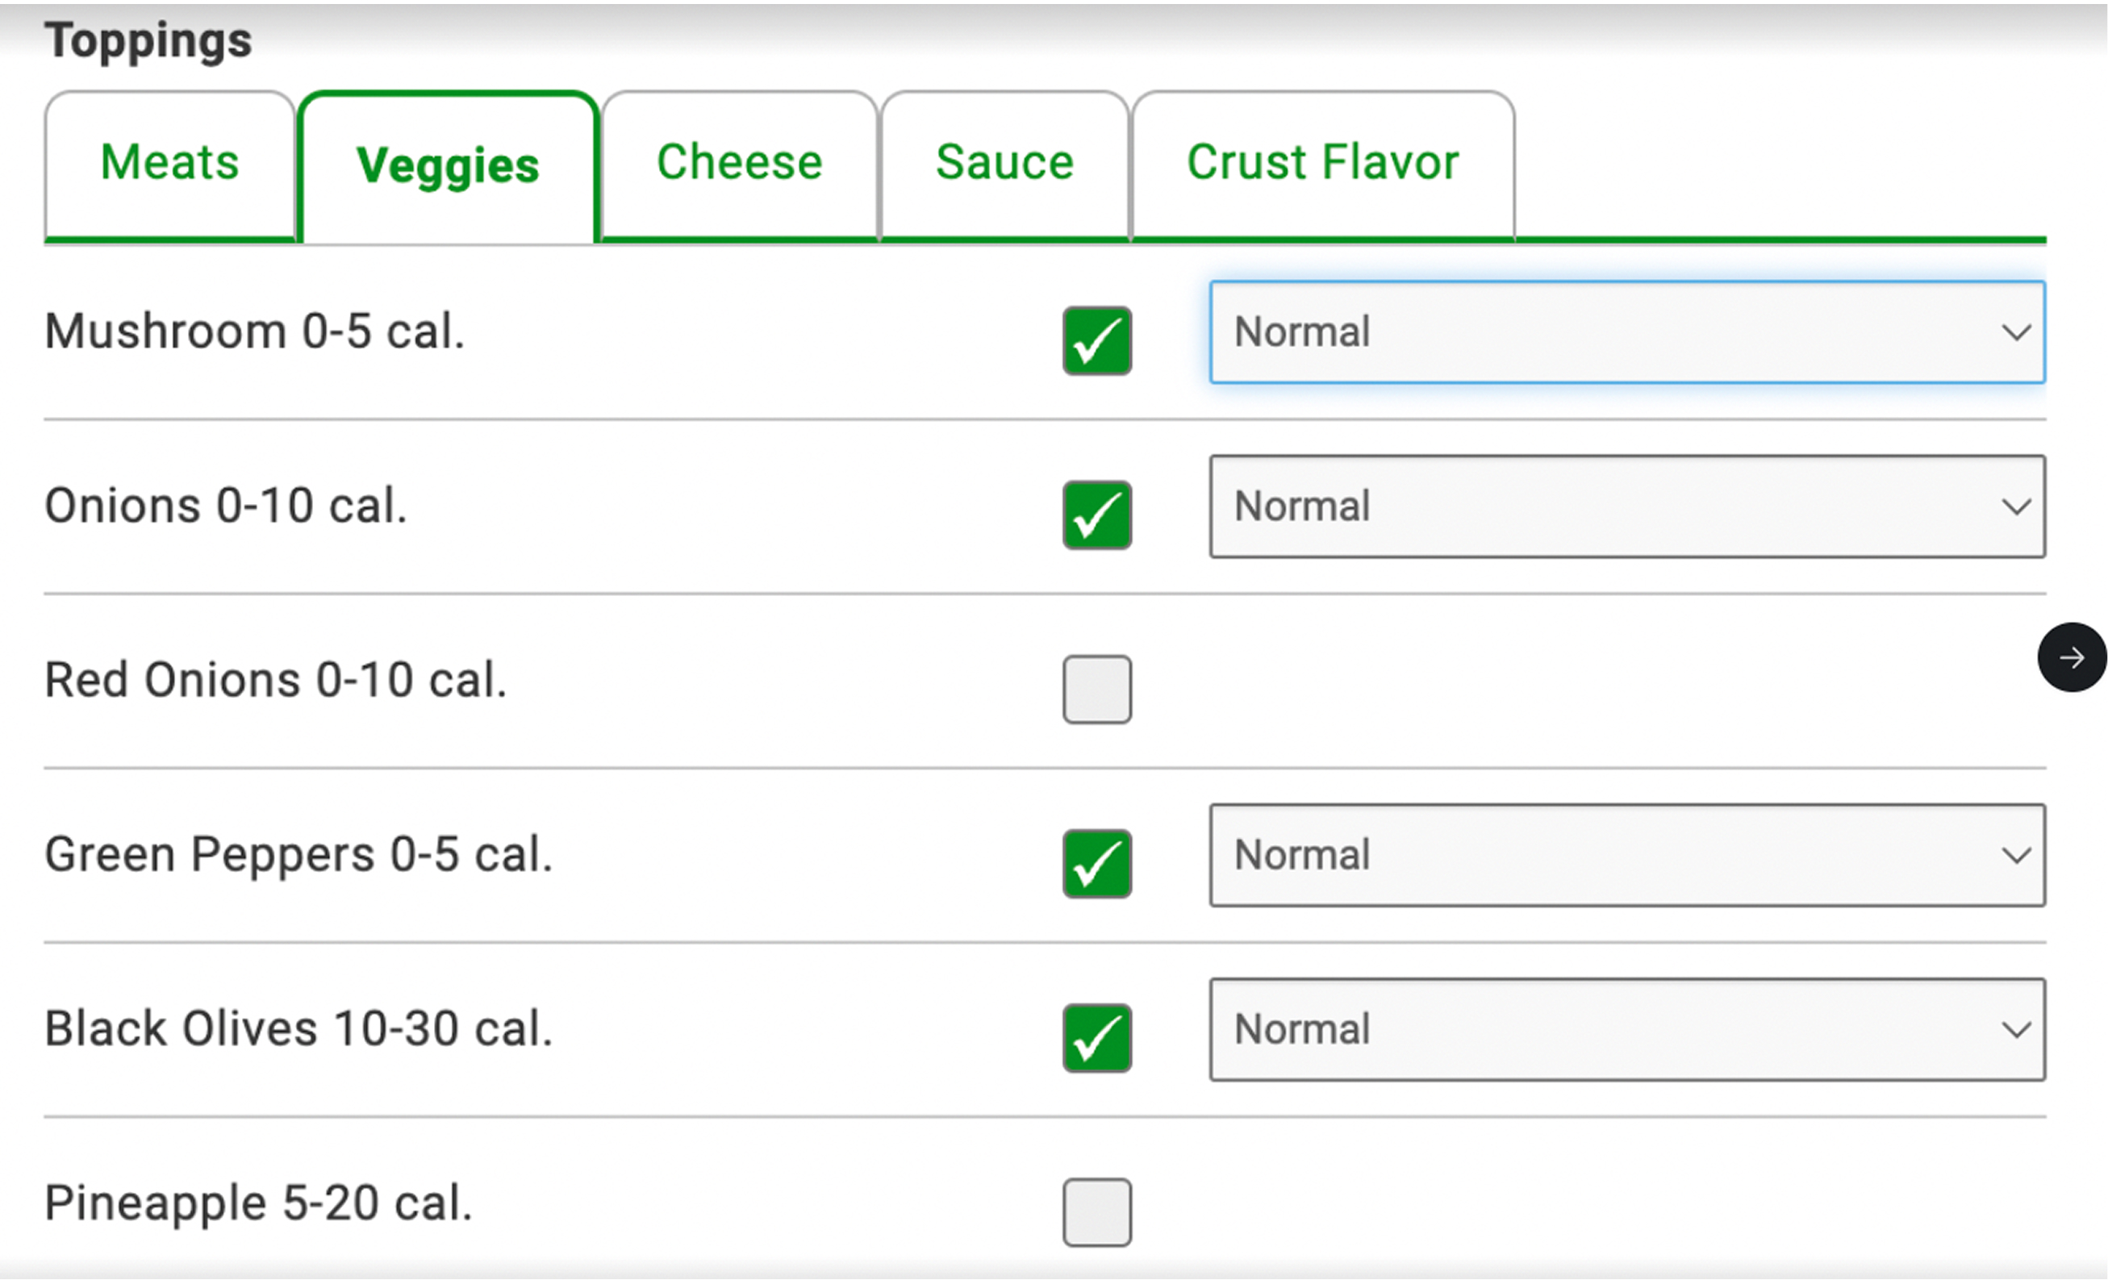This screenshot has height=1280, width=2108.
Task: Uncheck the Mushroom topping
Action: pos(1097,341)
